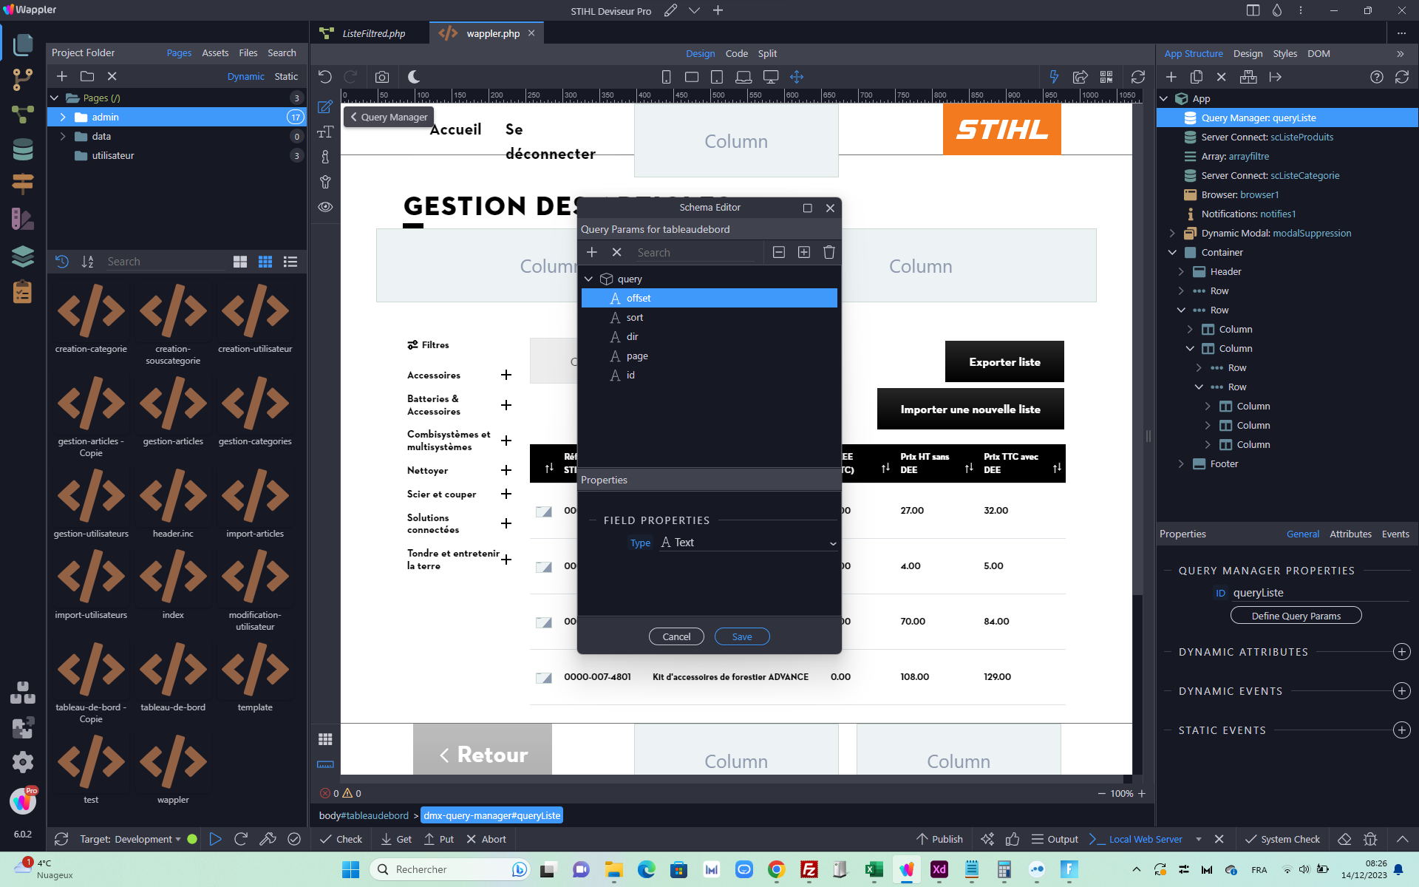Delete selected field with trash icon

pos(829,253)
